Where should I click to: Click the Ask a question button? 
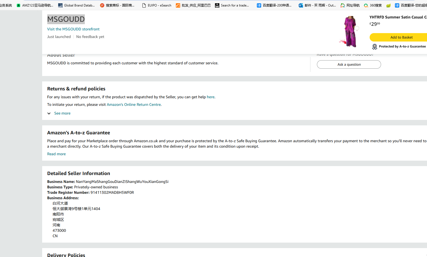click(349, 65)
